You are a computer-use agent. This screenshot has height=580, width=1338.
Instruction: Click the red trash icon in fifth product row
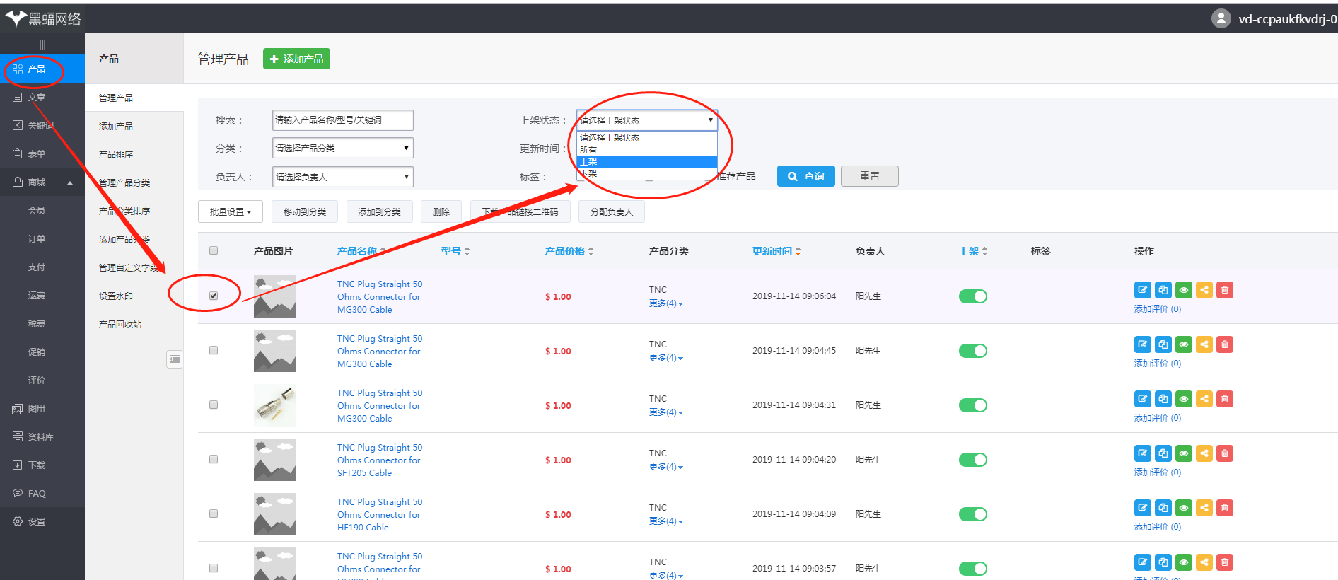pos(1225,508)
